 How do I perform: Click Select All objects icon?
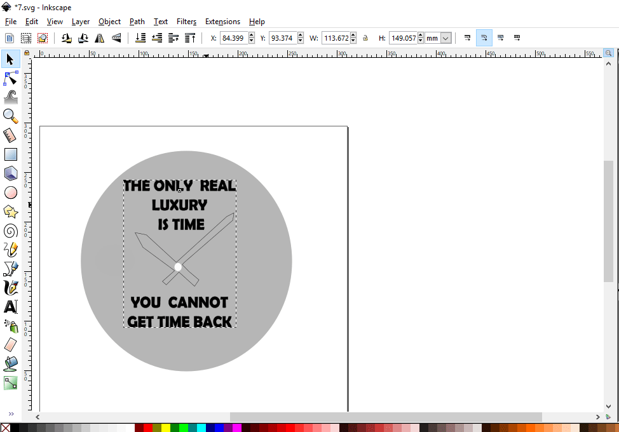(9, 38)
